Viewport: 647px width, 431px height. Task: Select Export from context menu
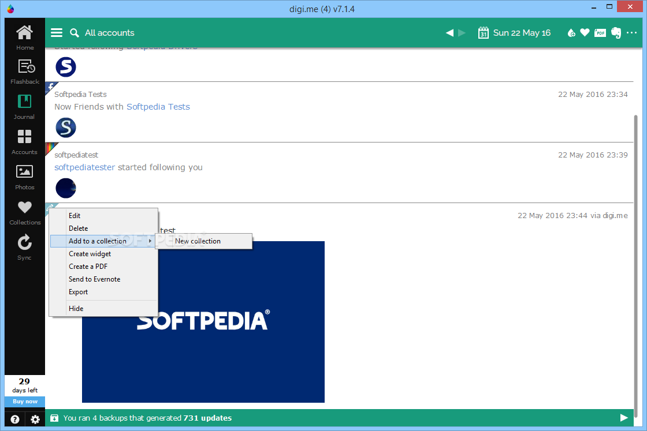[x=103, y=292]
